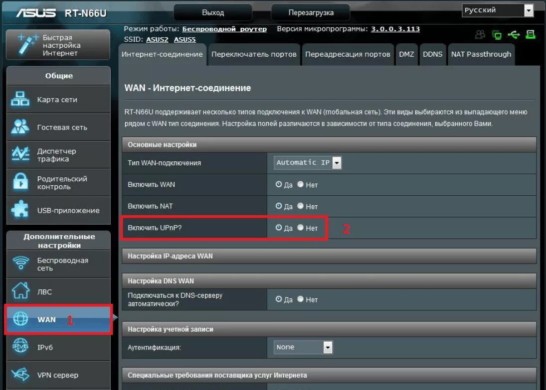Click the IPv6 globe icon
The height and width of the screenshot is (390, 546).
[x=20, y=347]
